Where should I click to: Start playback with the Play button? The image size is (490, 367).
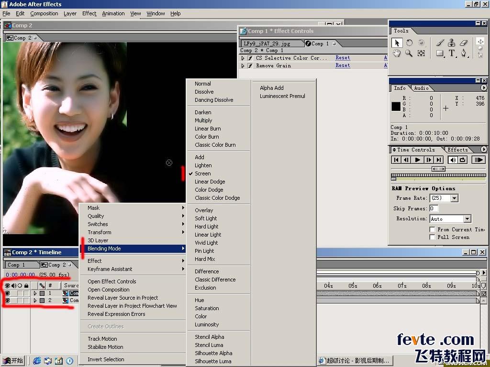417,160
